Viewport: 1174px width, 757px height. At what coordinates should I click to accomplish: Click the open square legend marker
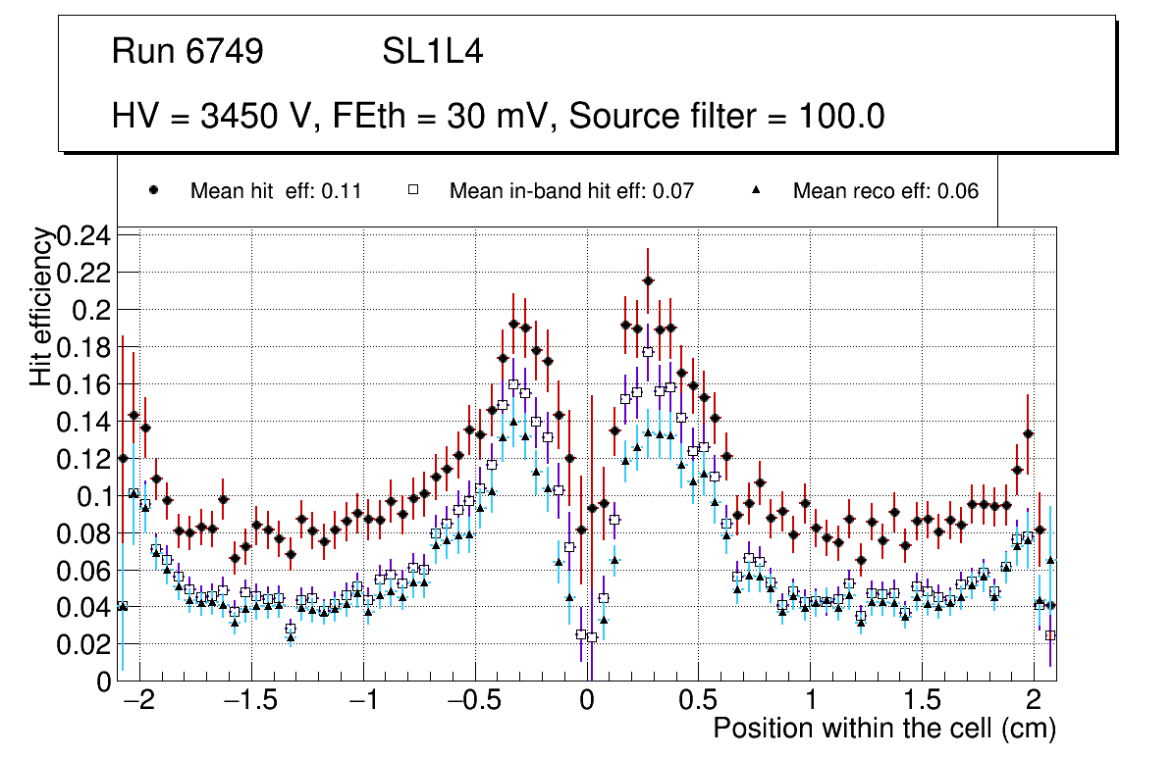point(413,191)
